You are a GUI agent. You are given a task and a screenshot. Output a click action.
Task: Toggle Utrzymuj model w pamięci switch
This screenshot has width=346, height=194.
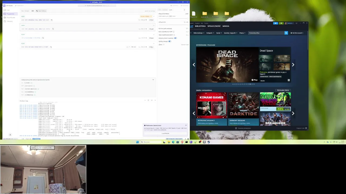(176, 38)
